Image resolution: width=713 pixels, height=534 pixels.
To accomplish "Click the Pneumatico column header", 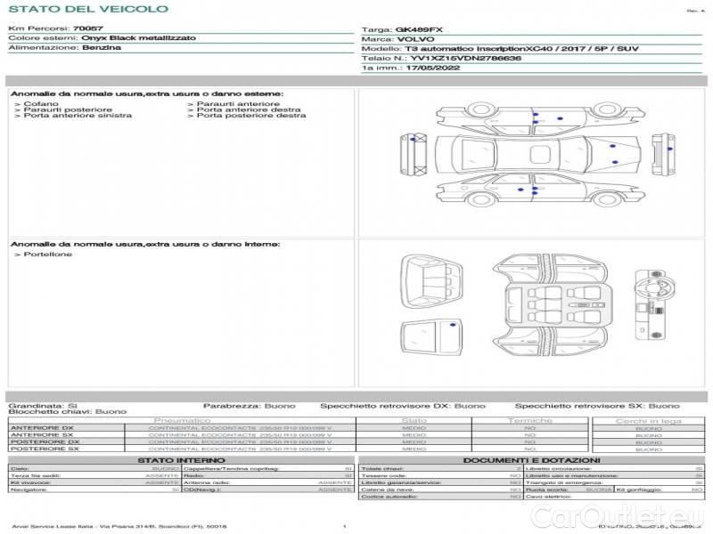I will click(183, 420).
